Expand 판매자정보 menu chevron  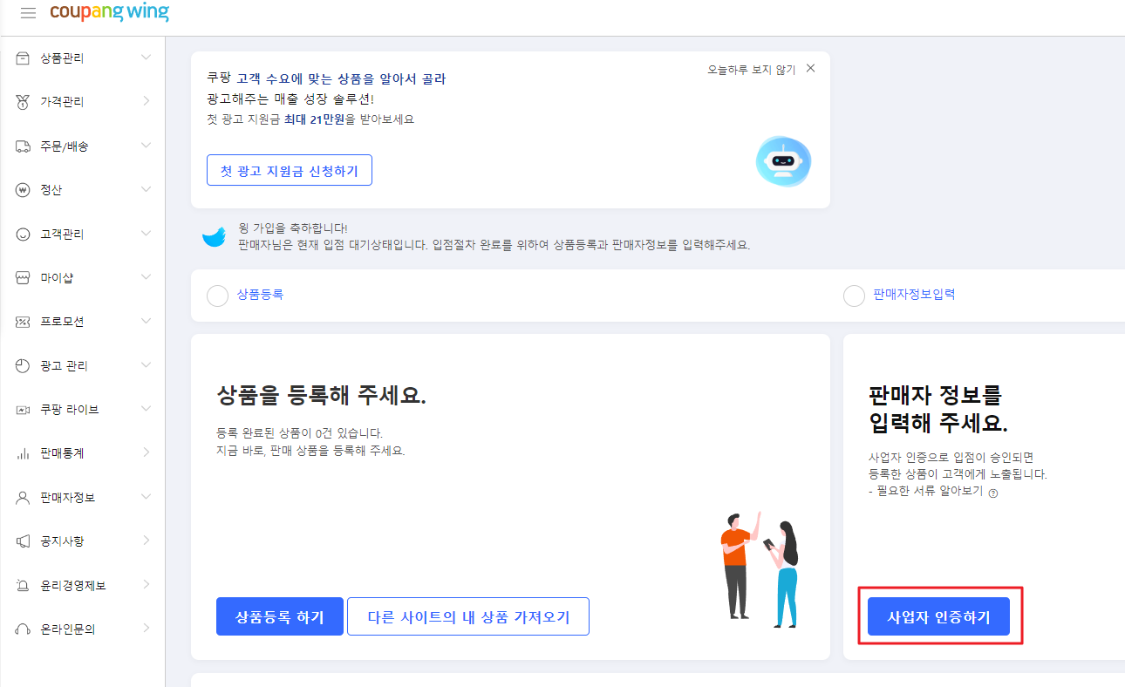coord(146,497)
